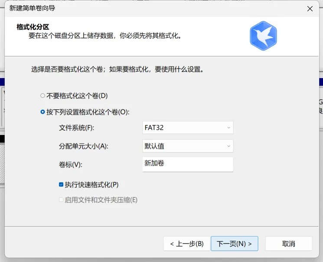Choose 按下列设置格式化这个卷 radio option
Viewport: 323px width, 262px height.
pos(42,112)
